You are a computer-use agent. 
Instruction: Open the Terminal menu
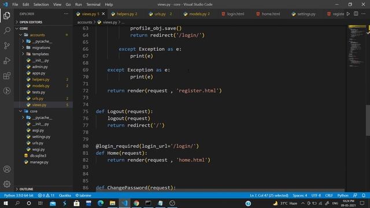[x=93, y=5]
